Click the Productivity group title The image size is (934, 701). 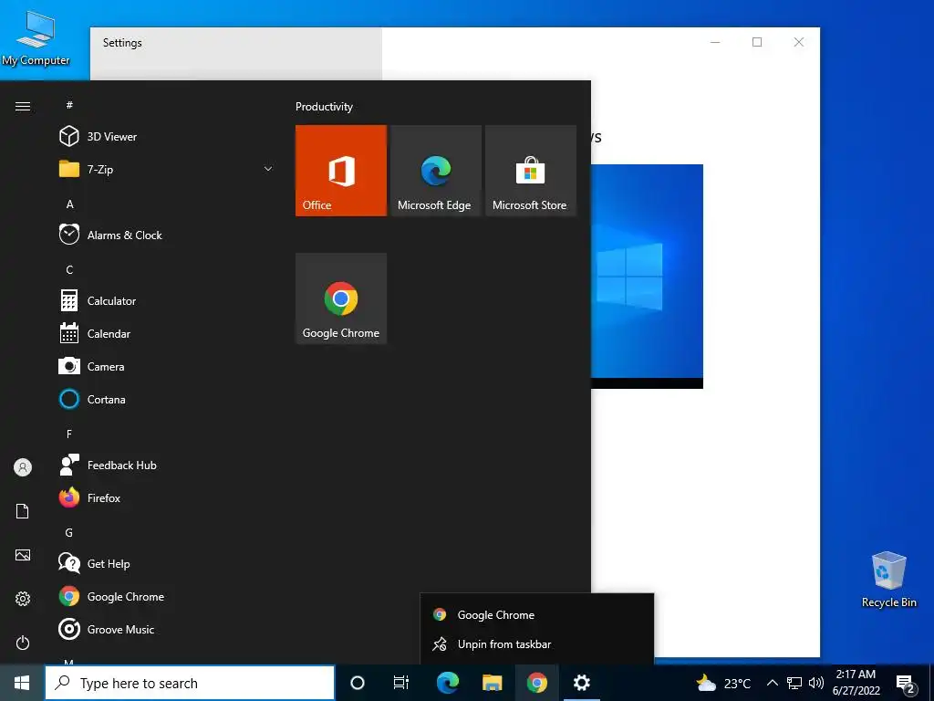[324, 107]
